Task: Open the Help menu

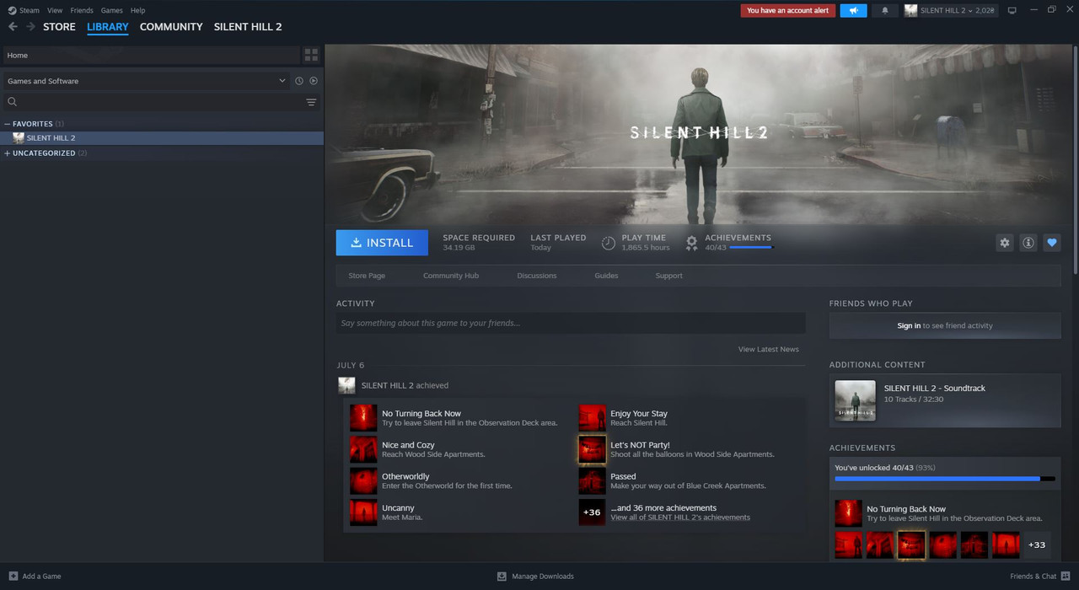Action: pyautogui.click(x=137, y=10)
